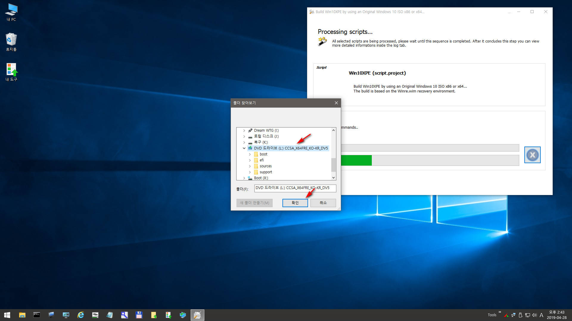Click the volume speaker tray icon
This screenshot has width=572, height=321.
534,315
